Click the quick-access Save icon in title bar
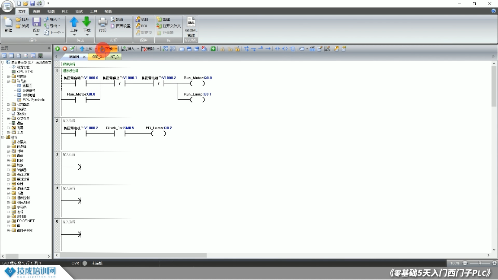The width and height of the screenshot is (498, 280). click(32, 3)
